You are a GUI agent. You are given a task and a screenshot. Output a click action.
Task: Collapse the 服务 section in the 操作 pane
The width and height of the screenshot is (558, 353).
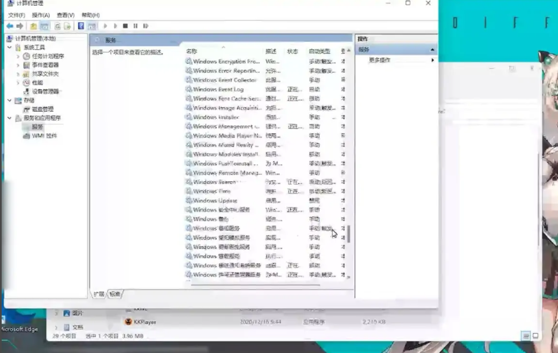pyautogui.click(x=433, y=49)
